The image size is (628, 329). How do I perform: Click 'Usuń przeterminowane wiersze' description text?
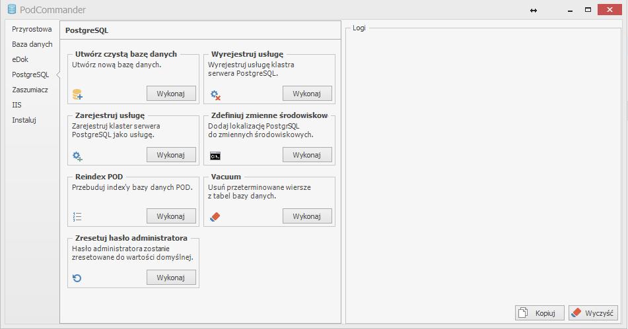pyautogui.click(x=259, y=187)
